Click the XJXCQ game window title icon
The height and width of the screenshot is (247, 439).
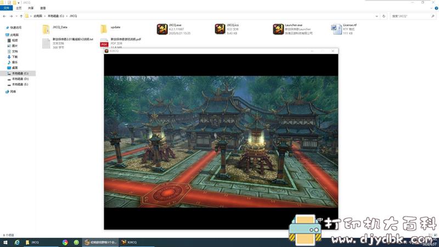(106, 51)
